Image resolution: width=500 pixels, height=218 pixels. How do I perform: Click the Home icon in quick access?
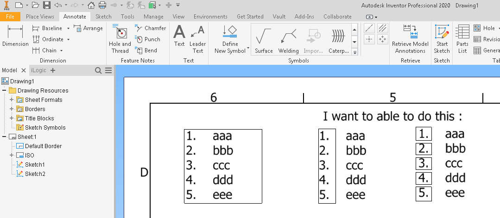tap(91, 5)
